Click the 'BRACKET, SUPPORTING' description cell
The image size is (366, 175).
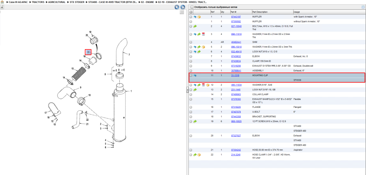(x=264, y=117)
